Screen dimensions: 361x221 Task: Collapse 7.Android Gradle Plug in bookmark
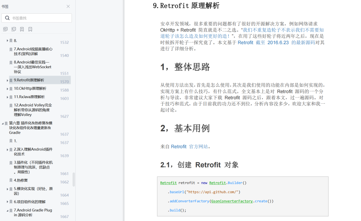coord(7,210)
